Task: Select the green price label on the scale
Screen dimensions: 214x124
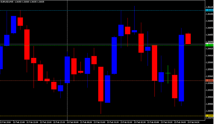Action: point(210,45)
